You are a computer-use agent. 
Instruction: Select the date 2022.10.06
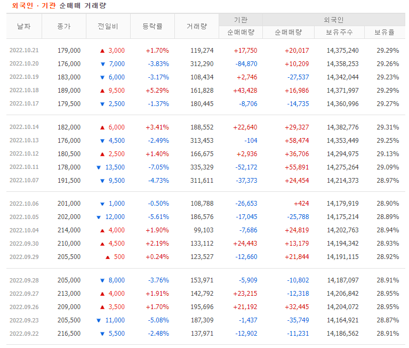point(24,204)
